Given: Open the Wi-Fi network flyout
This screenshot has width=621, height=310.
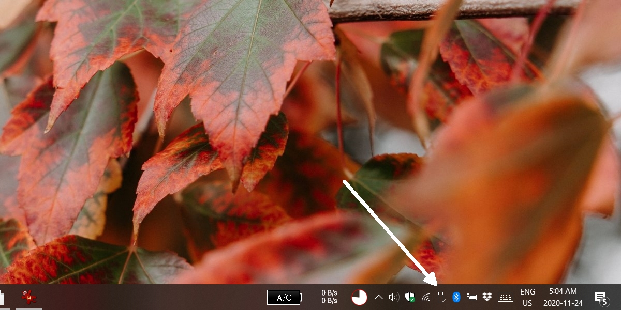Looking at the screenshot, I should pos(426,297).
